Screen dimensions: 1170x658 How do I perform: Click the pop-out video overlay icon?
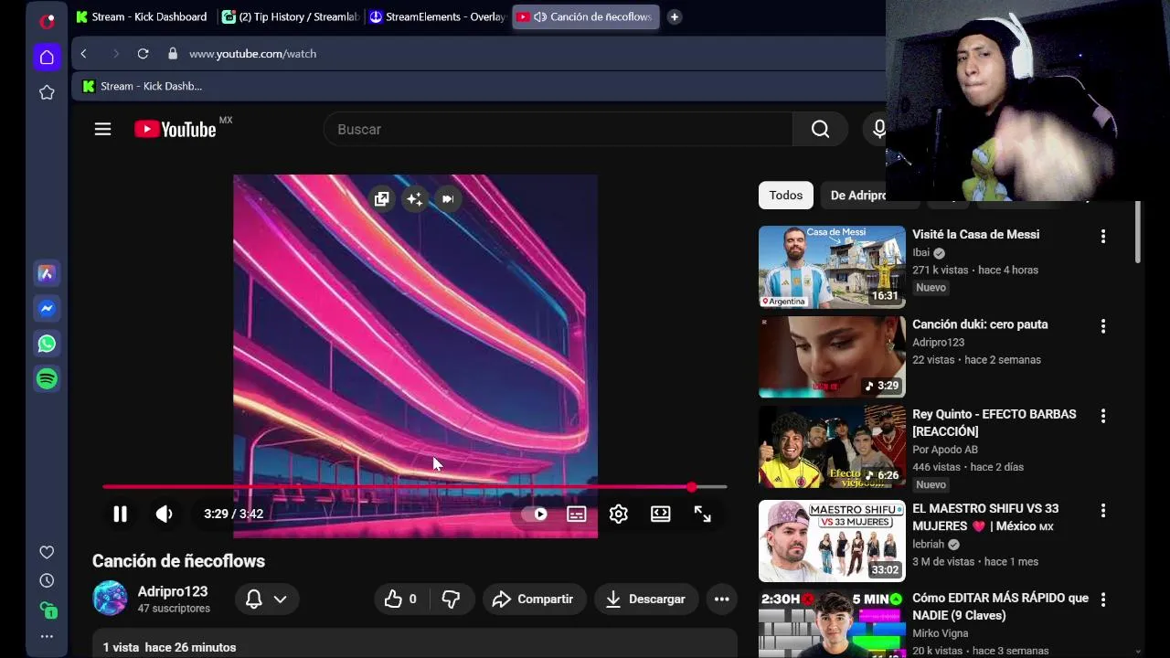tap(382, 198)
